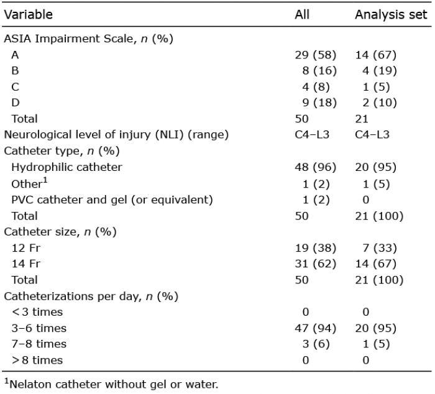The width and height of the screenshot is (435, 394).
Task: Click the ASIA Impairment Scale row label
Action: pyautogui.click(x=88, y=39)
